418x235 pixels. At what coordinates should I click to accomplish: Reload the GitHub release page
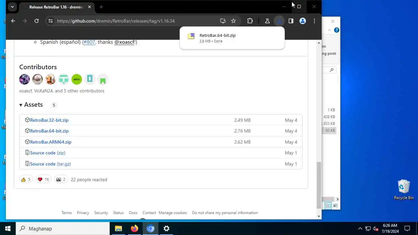click(x=37, y=21)
